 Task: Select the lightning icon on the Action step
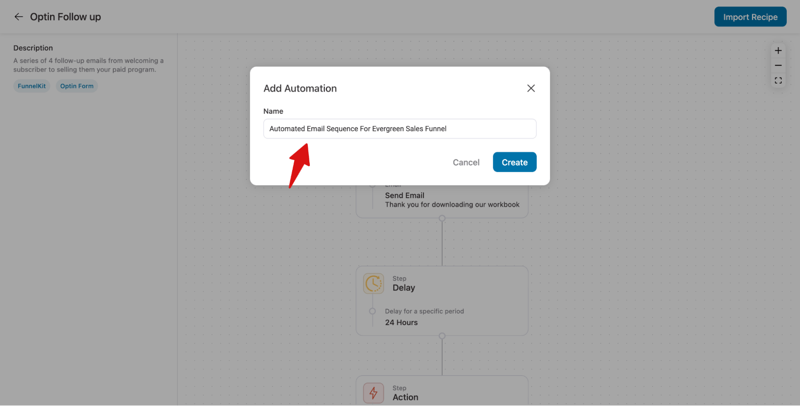click(x=373, y=393)
